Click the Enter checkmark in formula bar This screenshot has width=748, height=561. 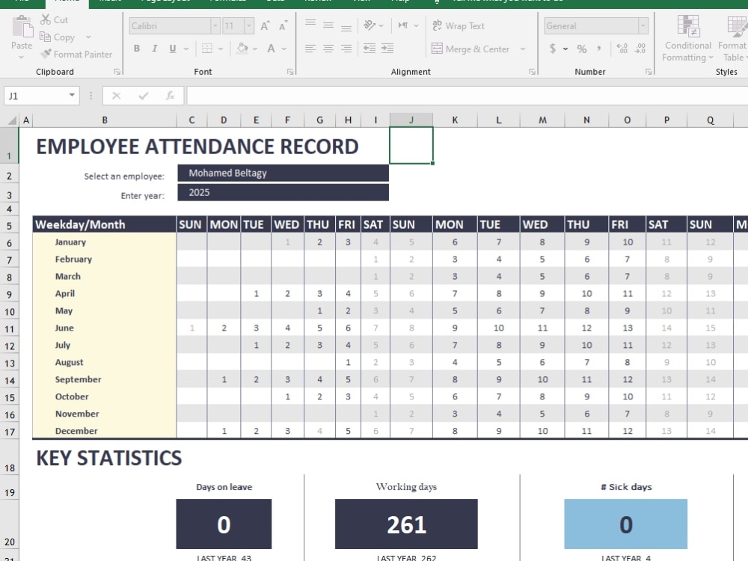[x=143, y=96]
